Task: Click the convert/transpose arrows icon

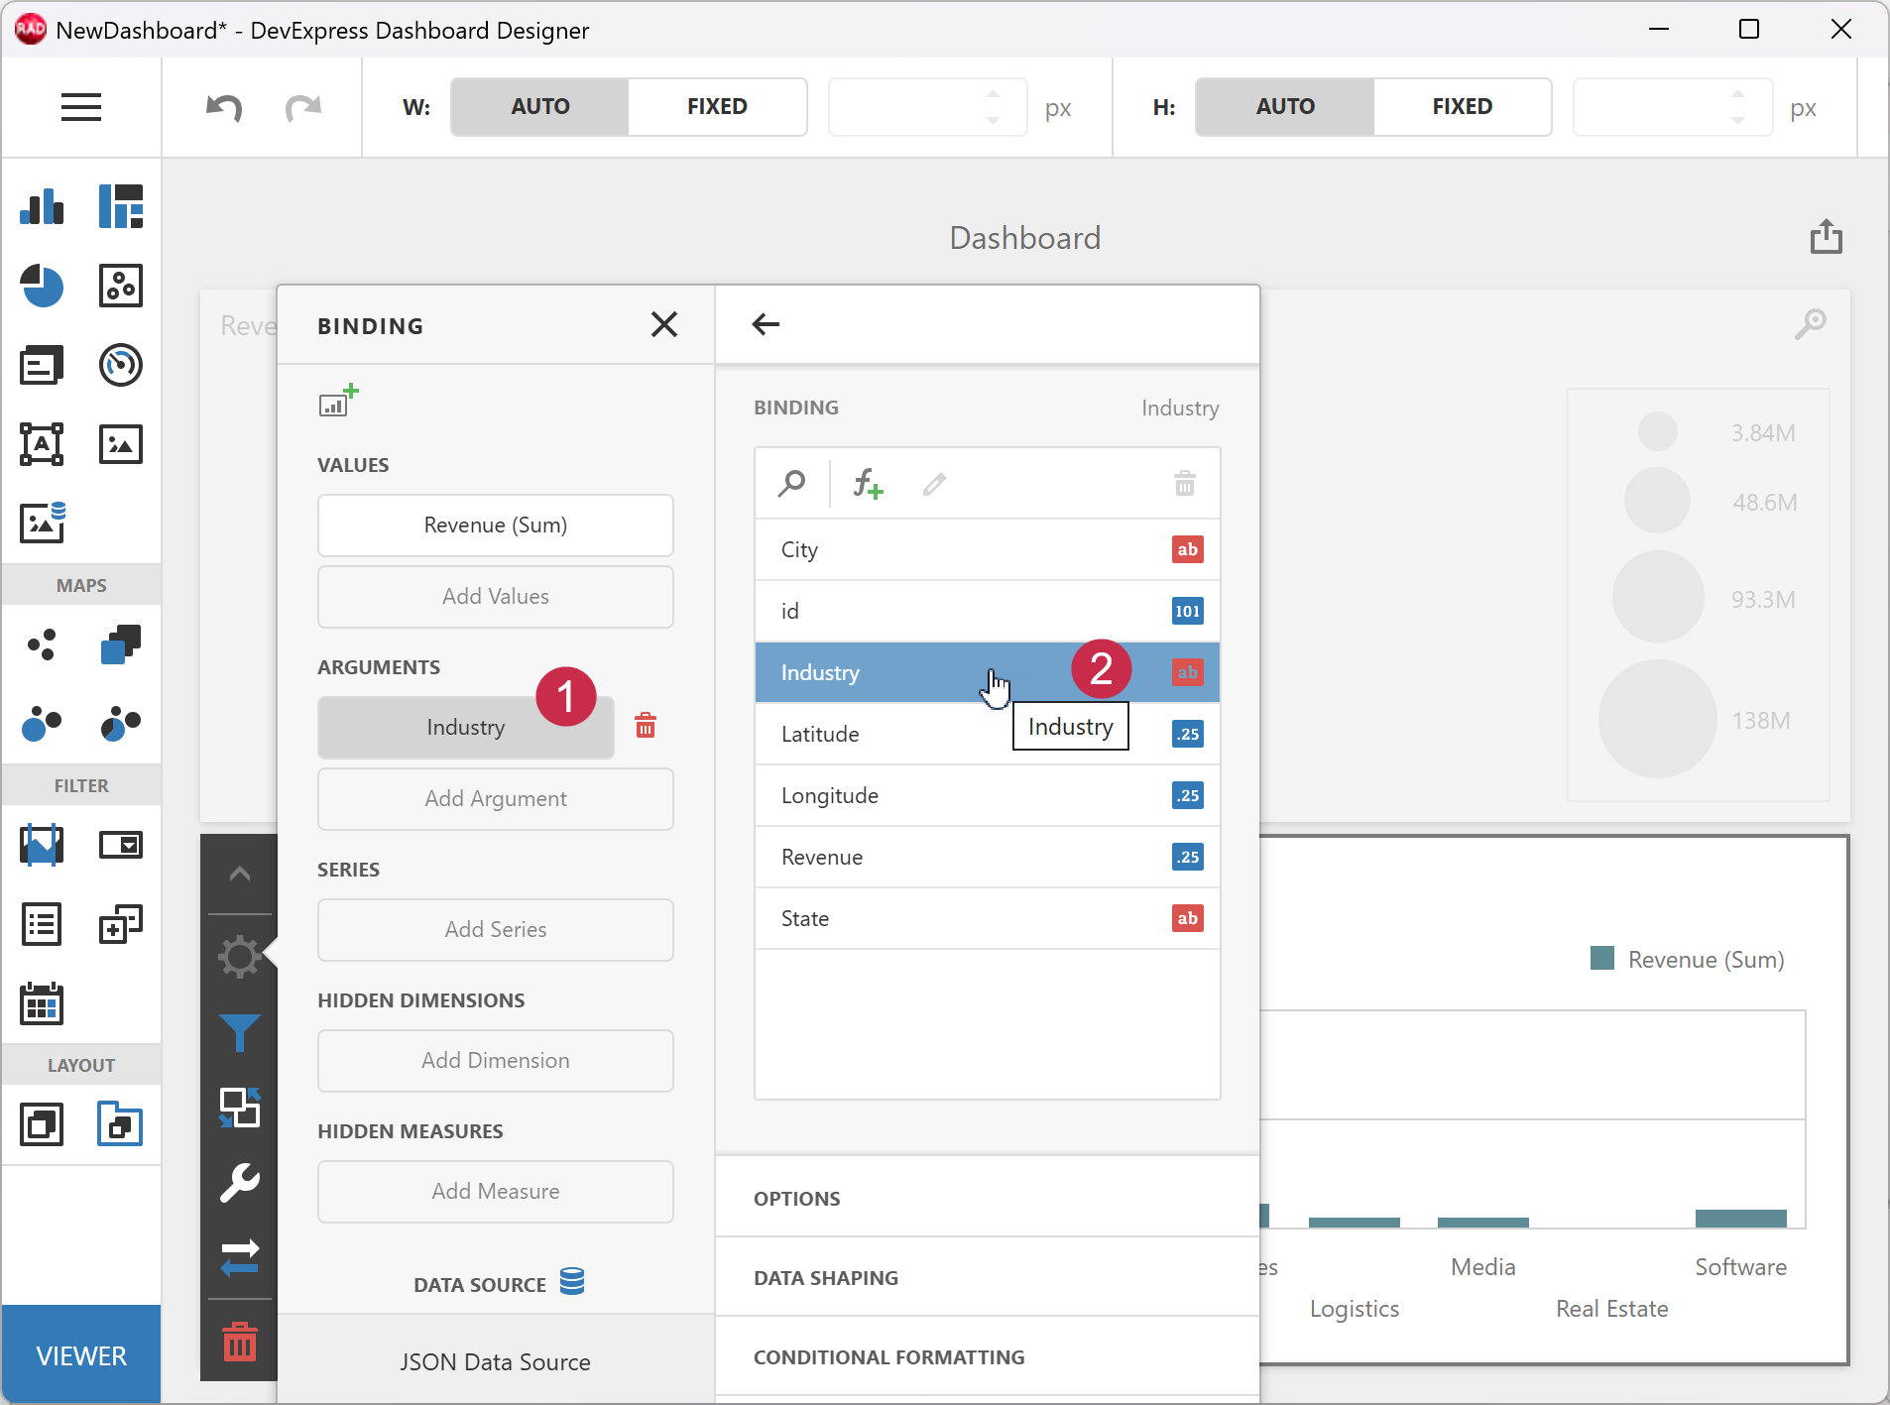Action: [239, 1257]
